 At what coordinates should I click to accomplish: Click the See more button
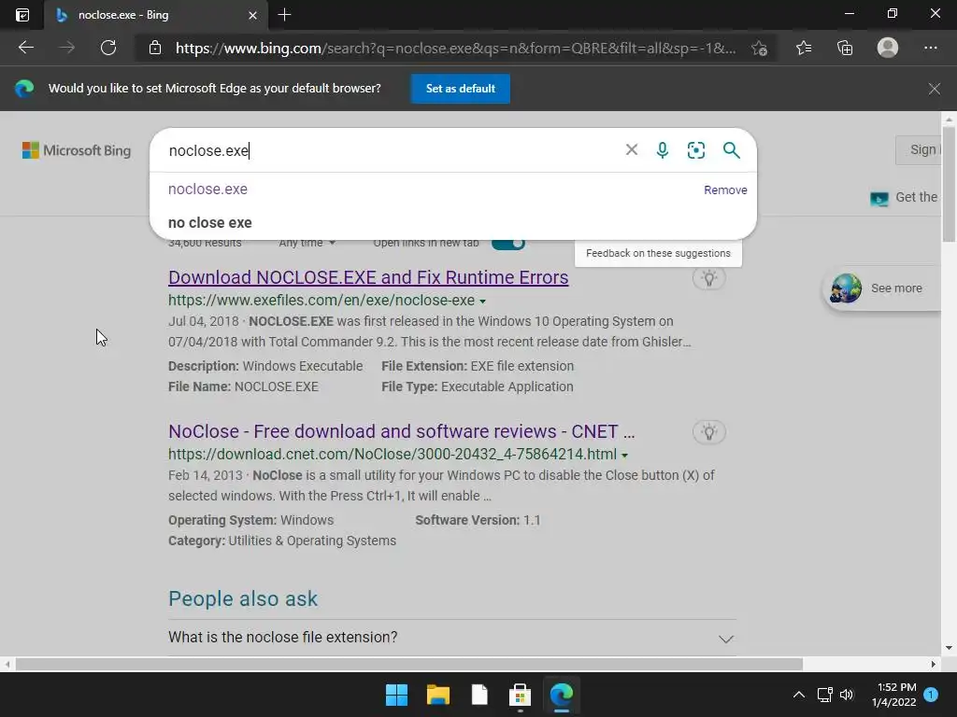coord(883,288)
